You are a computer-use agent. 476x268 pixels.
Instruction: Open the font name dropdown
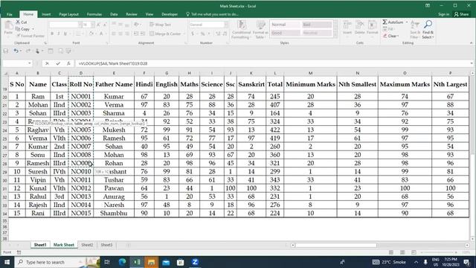[80, 25]
